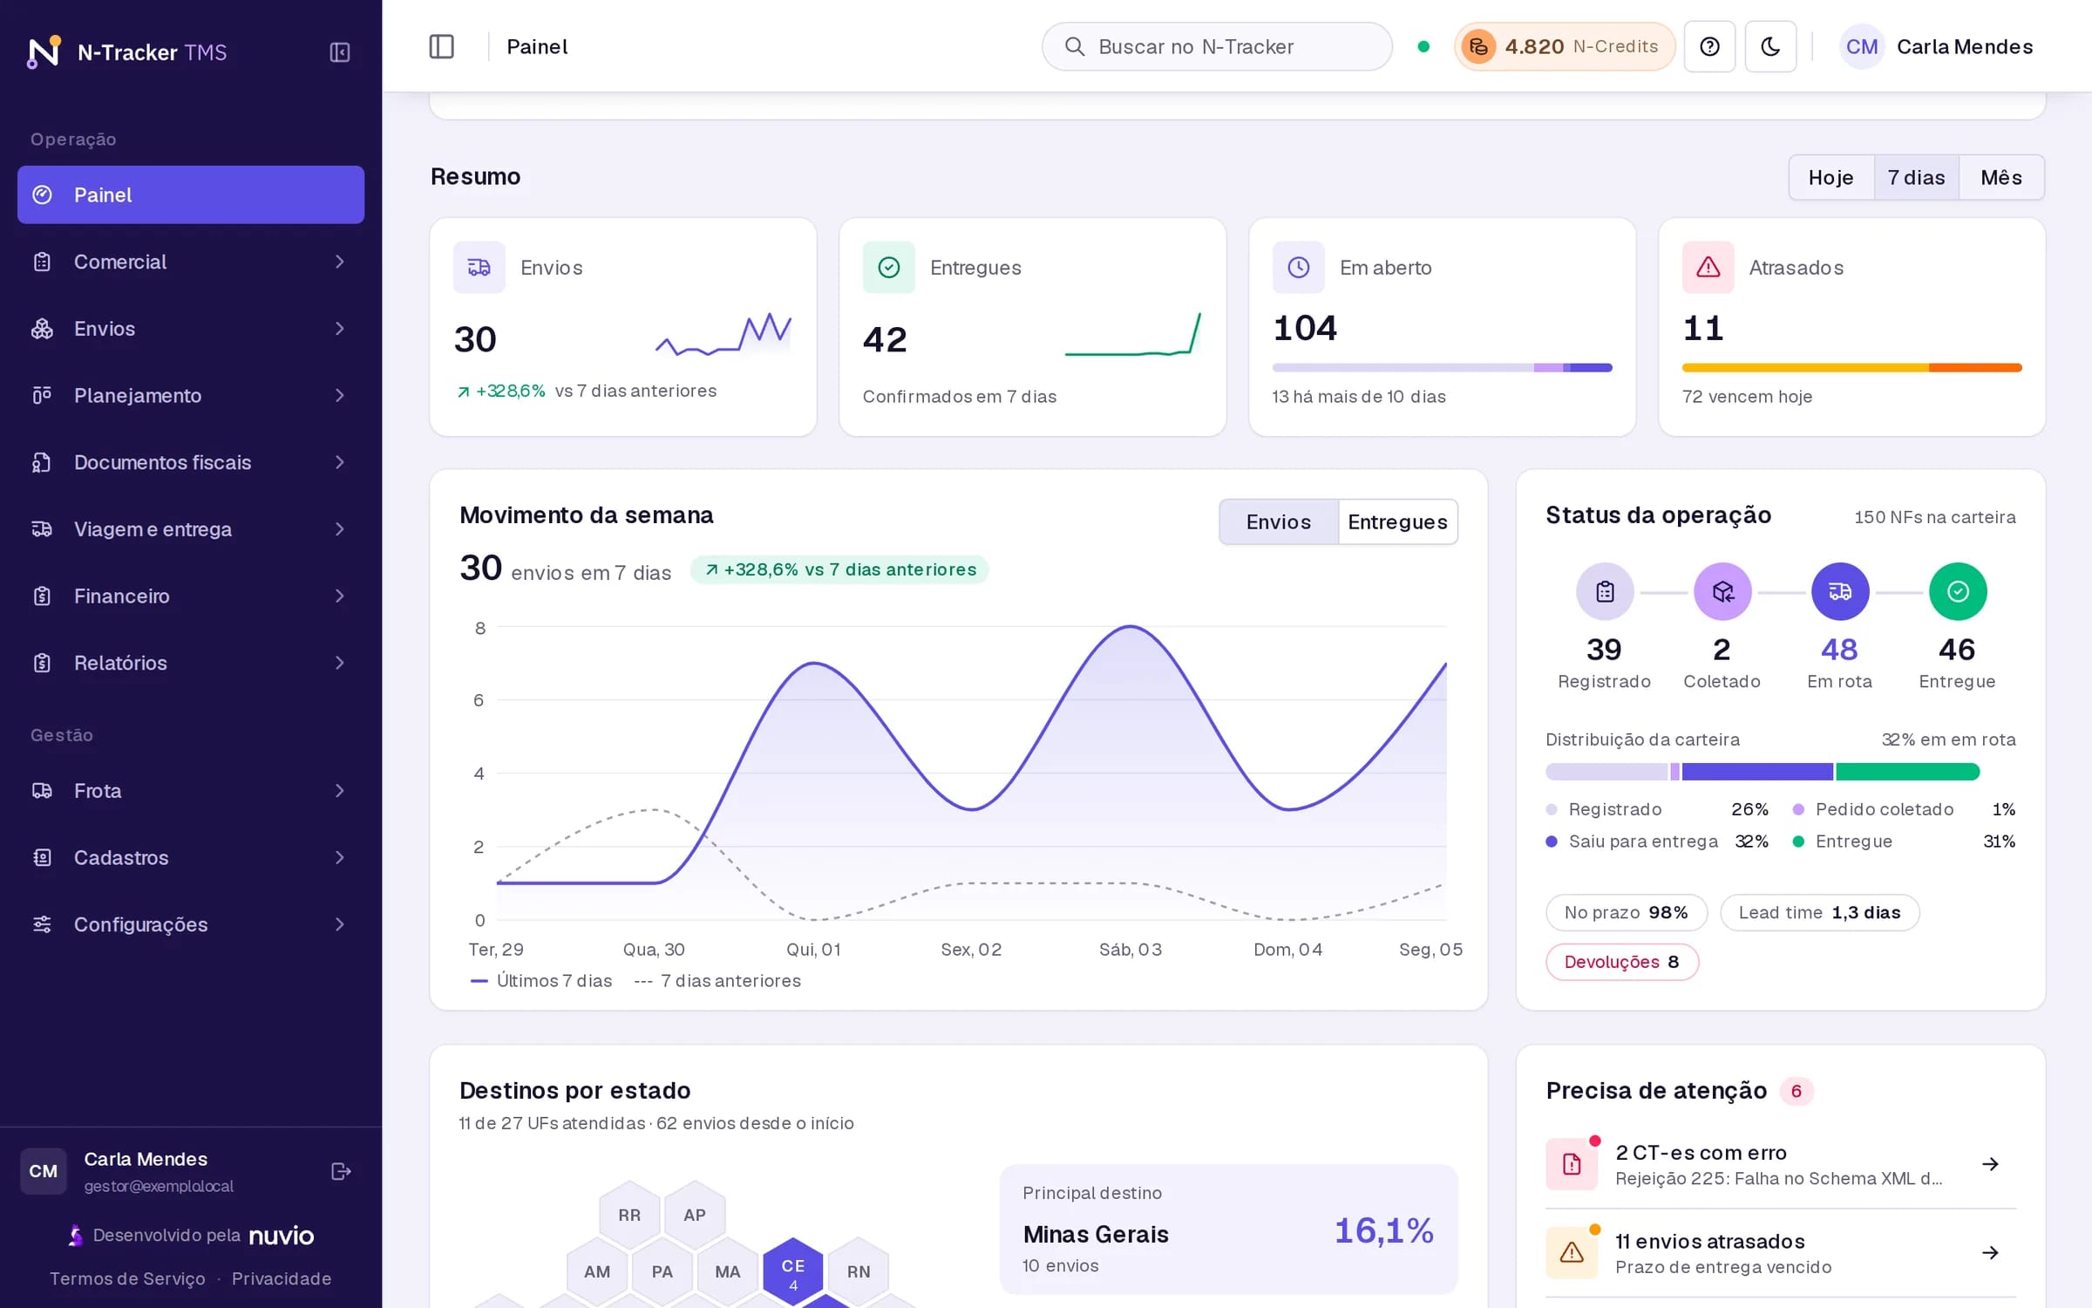Open the help question mark icon
This screenshot has width=2092, height=1308.
(1709, 46)
